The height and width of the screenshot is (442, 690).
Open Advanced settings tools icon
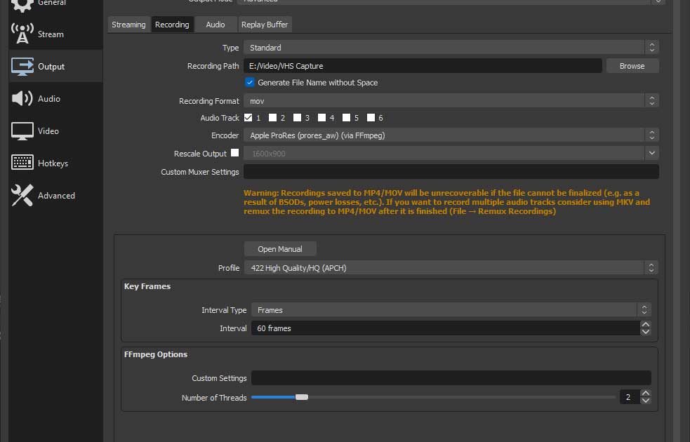coord(22,195)
